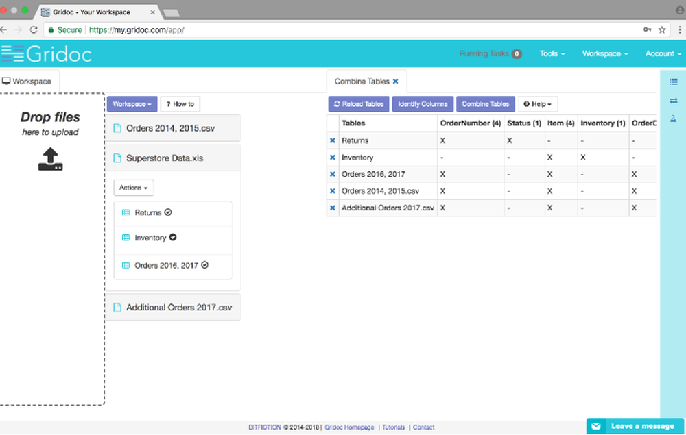686x435 pixels.
Task: Click the file icon beside Superstore Data.xls
Action: click(117, 157)
